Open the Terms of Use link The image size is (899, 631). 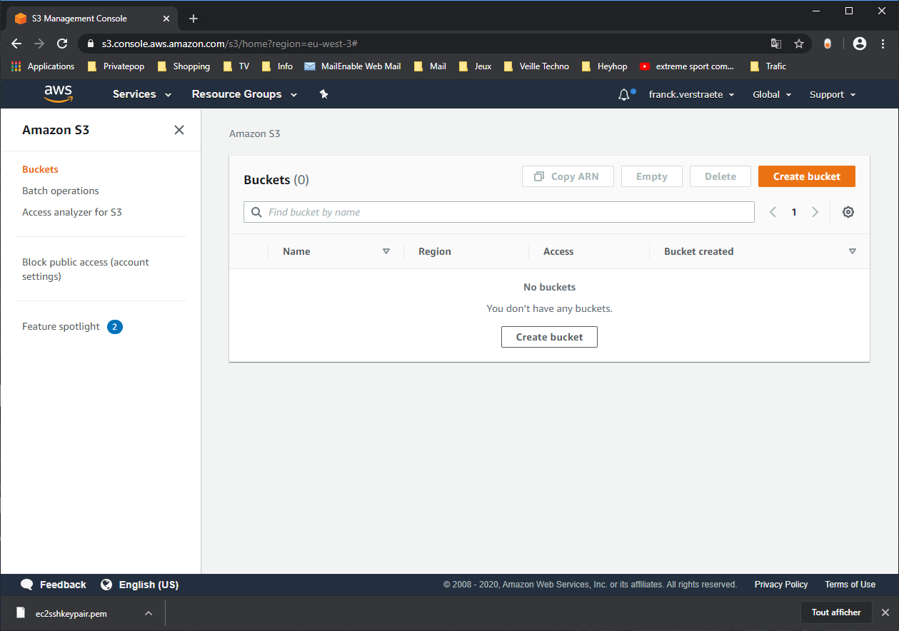coord(850,585)
